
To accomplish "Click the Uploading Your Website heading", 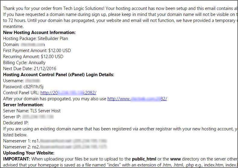I will (x=29, y=153).
